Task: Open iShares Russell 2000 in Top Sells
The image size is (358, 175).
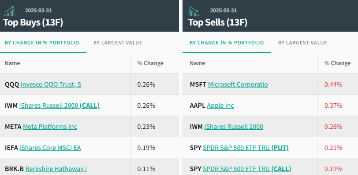Action: (234, 127)
